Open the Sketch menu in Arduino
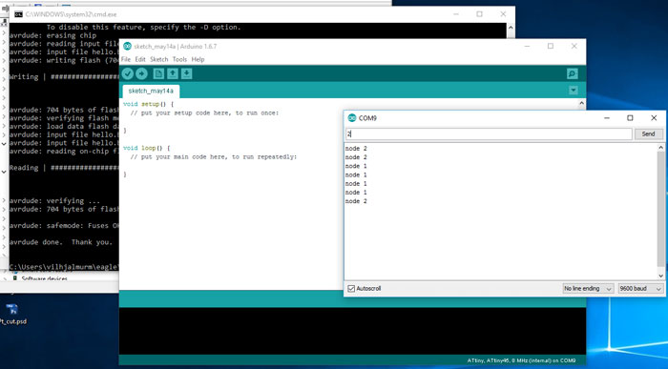 (x=159, y=59)
